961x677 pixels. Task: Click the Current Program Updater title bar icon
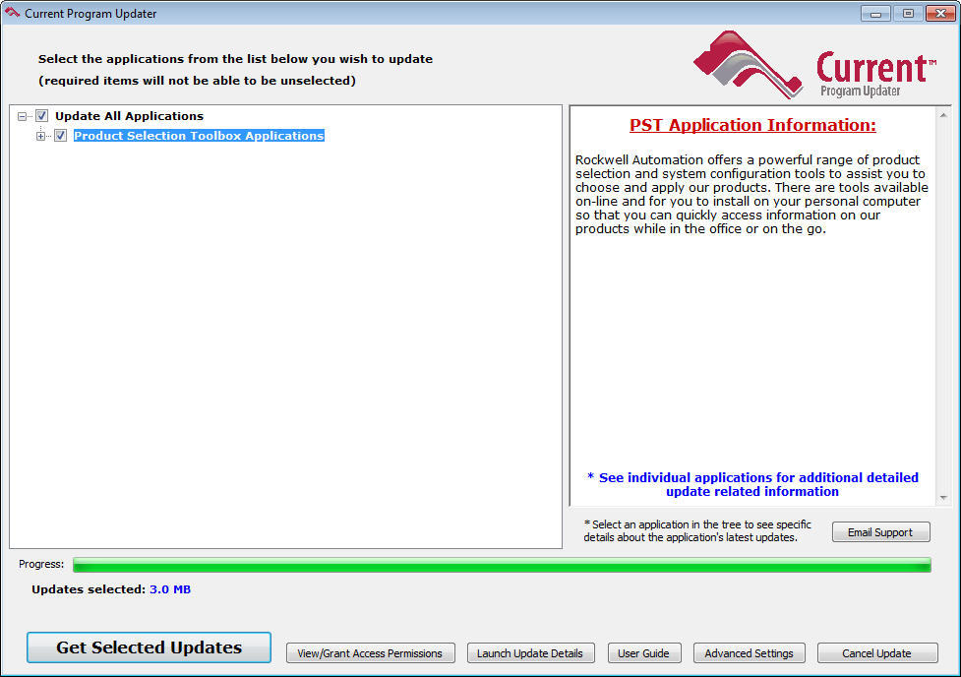tap(12, 13)
